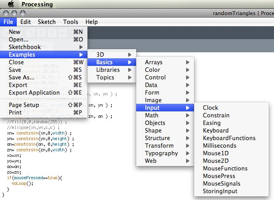Click the comment line //ellipse(xn,yn,c,c)
Viewport: 274px width, 200px height.
pyautogui.click(x=33, y=127)
